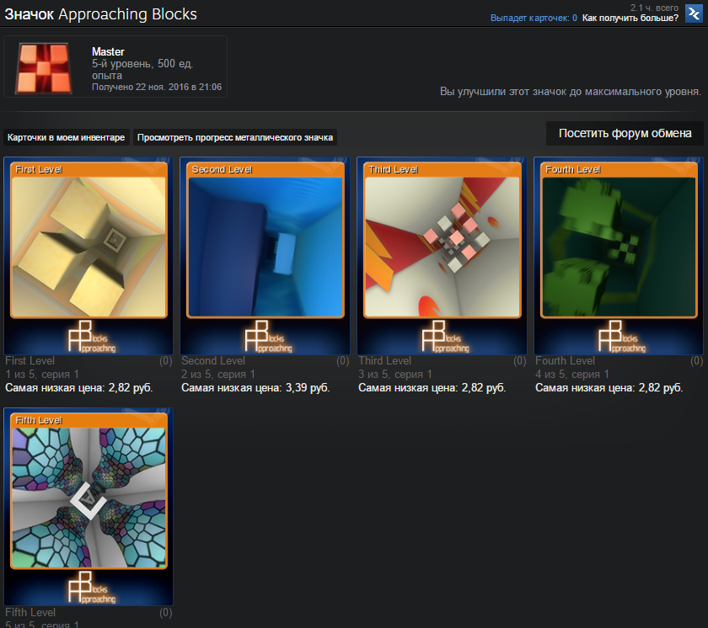This screenshot has height=628, width=708.
Task: Click 'Значок Approaching Blocks' heading
Action: [100, 14]
